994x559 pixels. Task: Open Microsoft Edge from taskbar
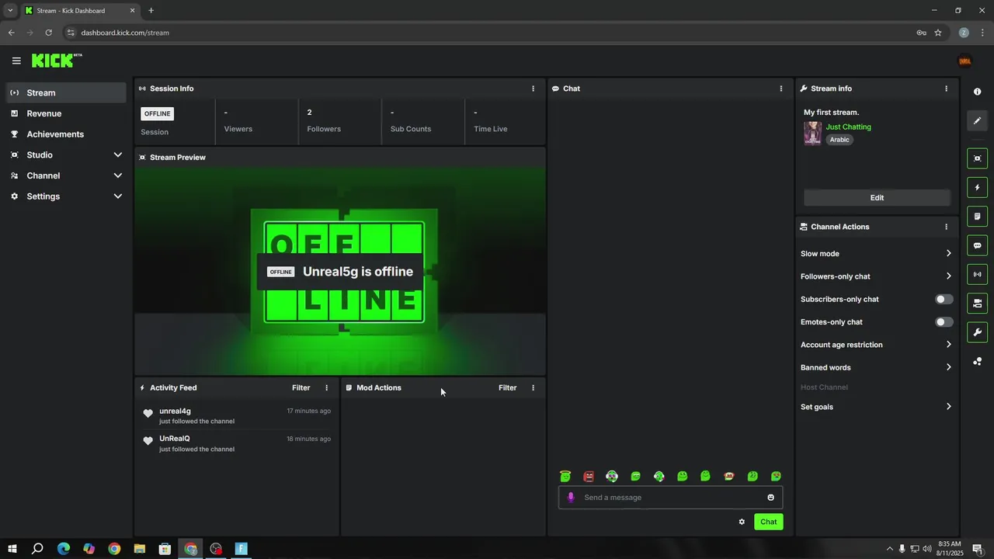coord(64,549)
